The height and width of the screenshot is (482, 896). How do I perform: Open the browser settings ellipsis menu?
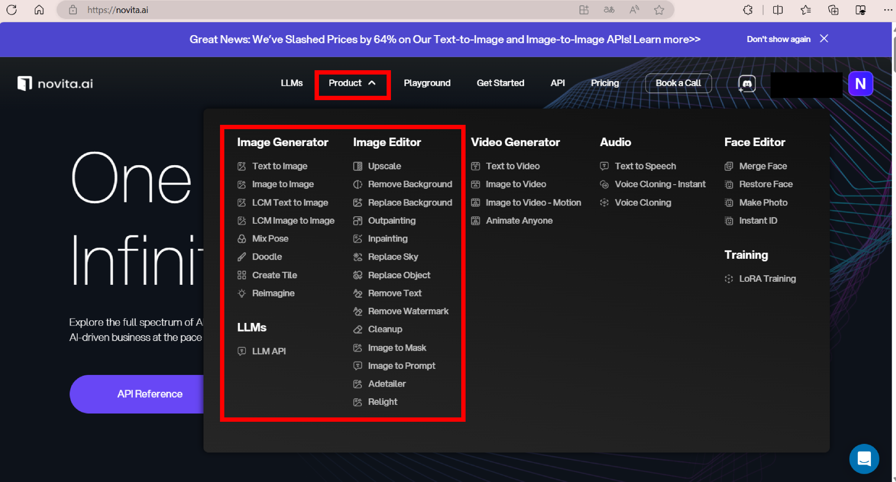coord(888,10)
